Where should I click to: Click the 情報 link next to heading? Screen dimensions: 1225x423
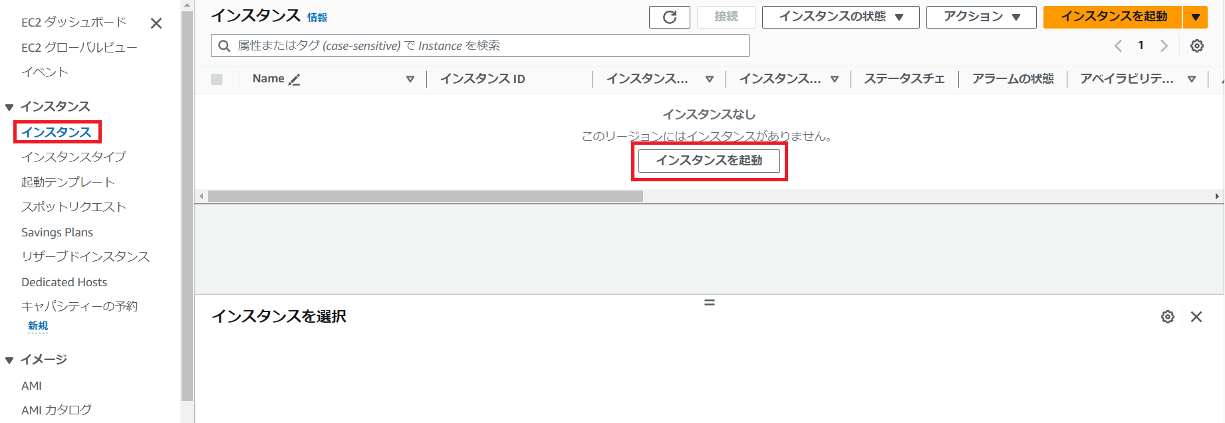point(317,18)
